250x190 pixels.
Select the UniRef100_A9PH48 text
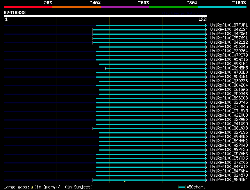tap(229, 146)
